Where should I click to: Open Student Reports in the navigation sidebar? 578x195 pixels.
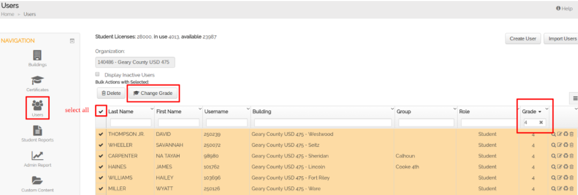coord(37,134)
